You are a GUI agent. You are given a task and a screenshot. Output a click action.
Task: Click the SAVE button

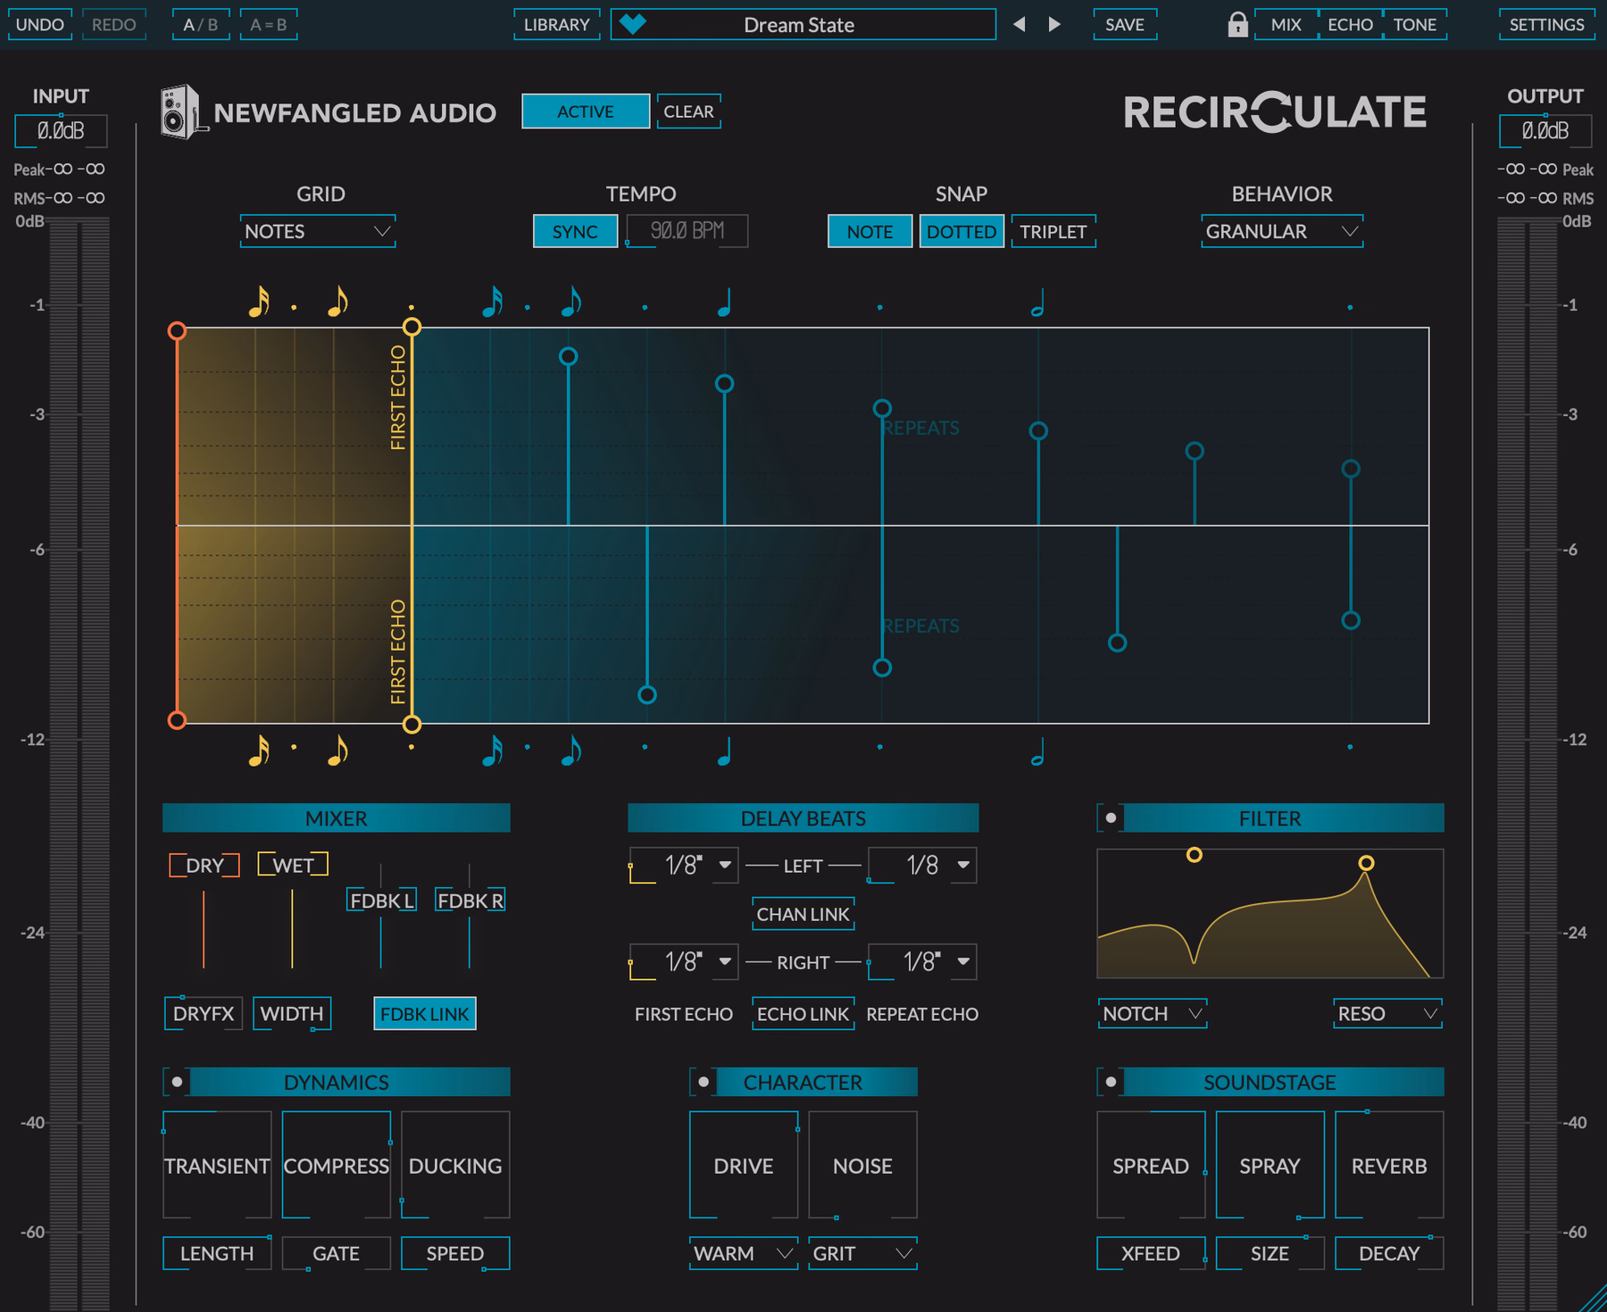coord(1125,24)
